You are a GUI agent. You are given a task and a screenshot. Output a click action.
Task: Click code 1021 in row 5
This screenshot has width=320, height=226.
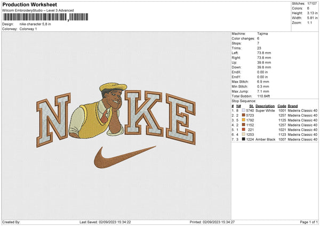coord(282,130)
